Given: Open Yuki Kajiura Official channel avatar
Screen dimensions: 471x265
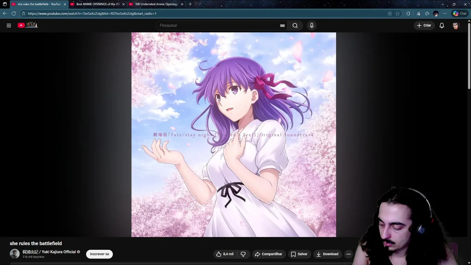Looking at the screenshot, I should 15,254.
